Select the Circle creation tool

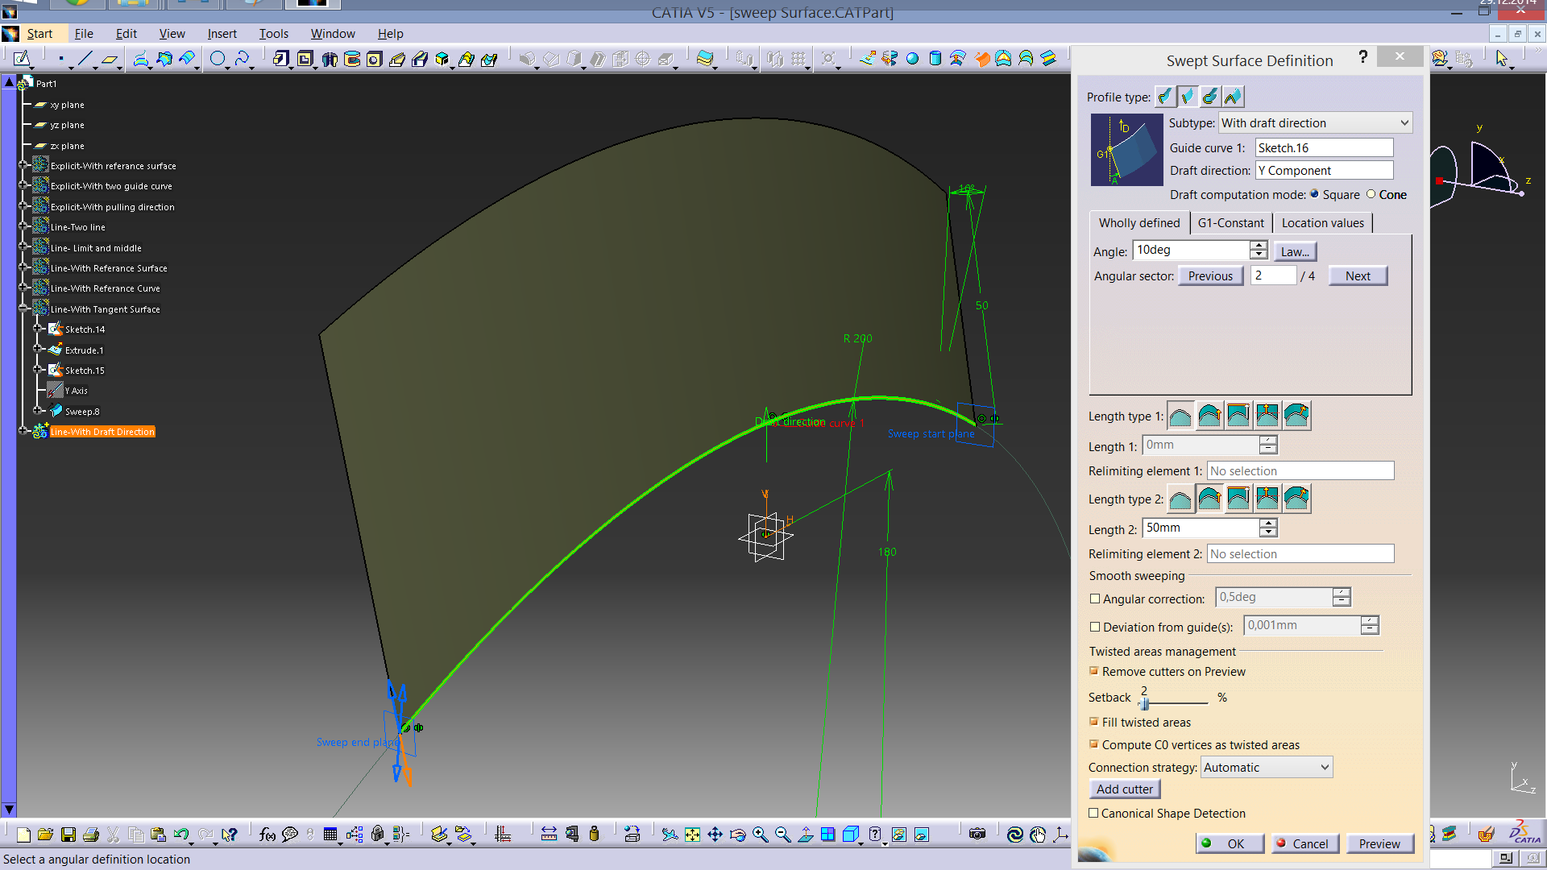[x=218, y=59]
